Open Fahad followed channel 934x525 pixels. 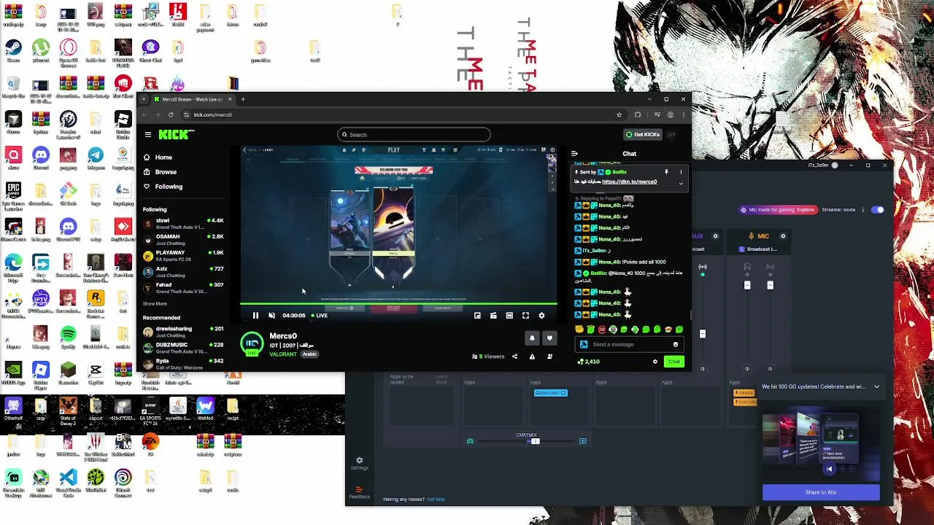(184, 287)
